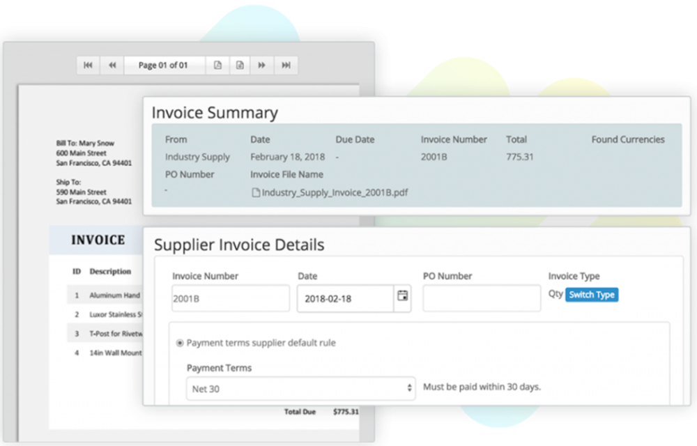Go to previous page in viewer

(x=112, y=66)
